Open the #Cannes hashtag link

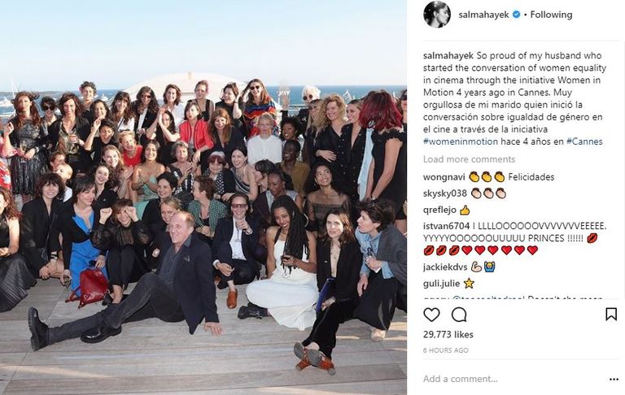coord(584,141)
